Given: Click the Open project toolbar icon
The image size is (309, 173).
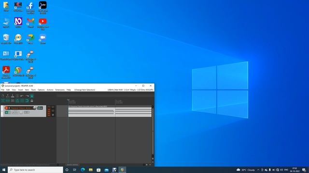Looking at the screenshot, I should 8,96.
